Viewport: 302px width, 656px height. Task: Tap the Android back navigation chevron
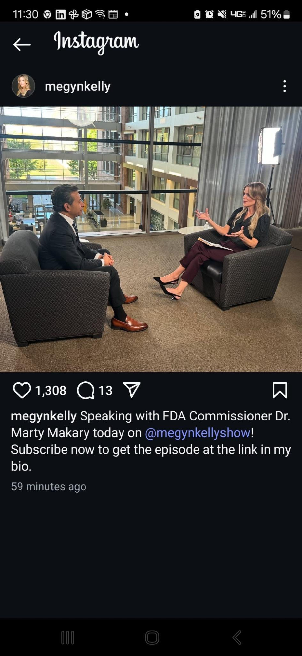236,638
